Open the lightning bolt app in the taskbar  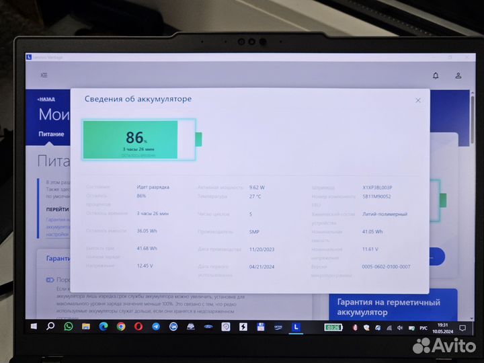[x=243, y=327]
